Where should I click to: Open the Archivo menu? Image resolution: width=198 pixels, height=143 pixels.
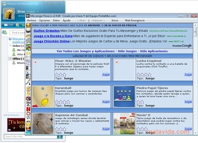pyautogui.click(x=31, y=20)
